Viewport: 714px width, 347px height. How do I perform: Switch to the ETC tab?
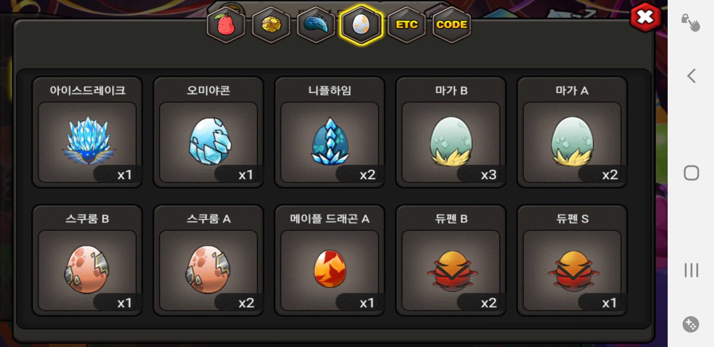pyautogui.click(x=407, y=25)
